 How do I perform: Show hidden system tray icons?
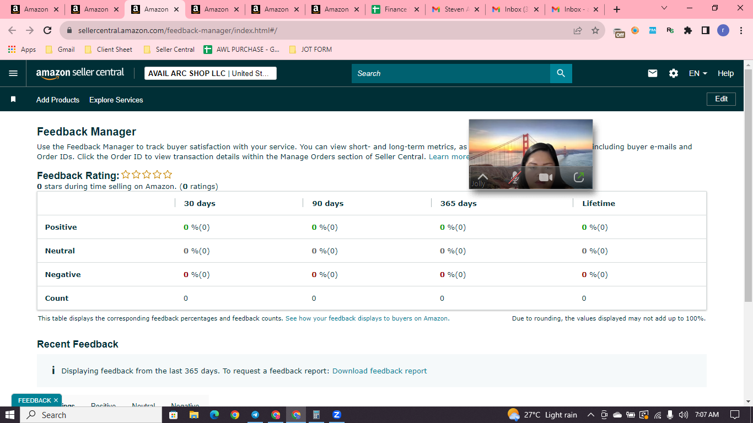(x=590, y=415)
